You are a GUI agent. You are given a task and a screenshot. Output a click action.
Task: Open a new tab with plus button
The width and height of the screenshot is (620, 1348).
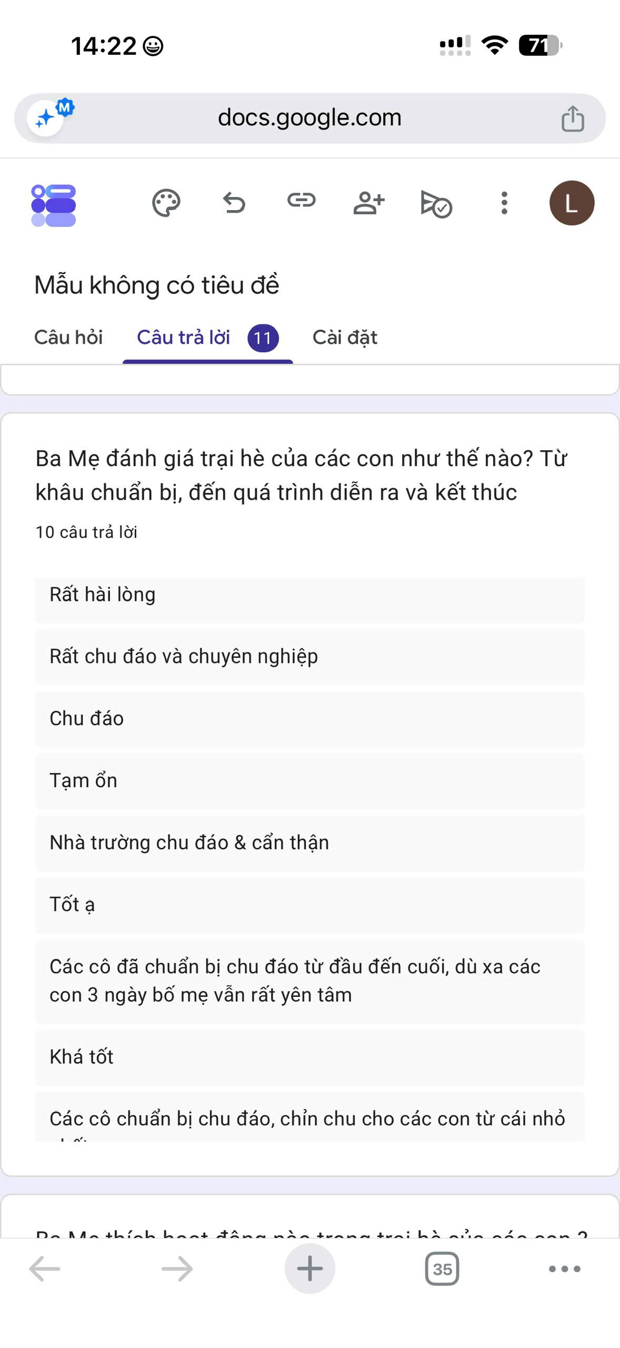click(x=310, y=1268)
